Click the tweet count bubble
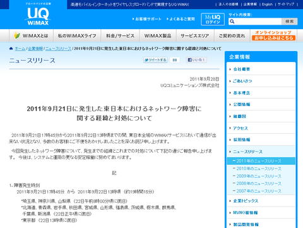The height and width of the screenshot is (228, 303). (175, 60)
